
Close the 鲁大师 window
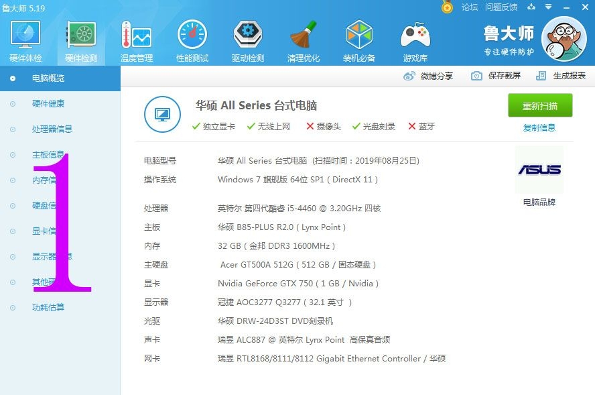[x=585, y=7]
